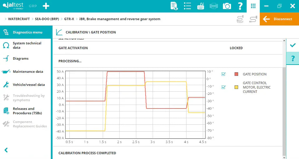Click the Disconnect button
Screen dimensions: 299x159
tap(279, 19)
